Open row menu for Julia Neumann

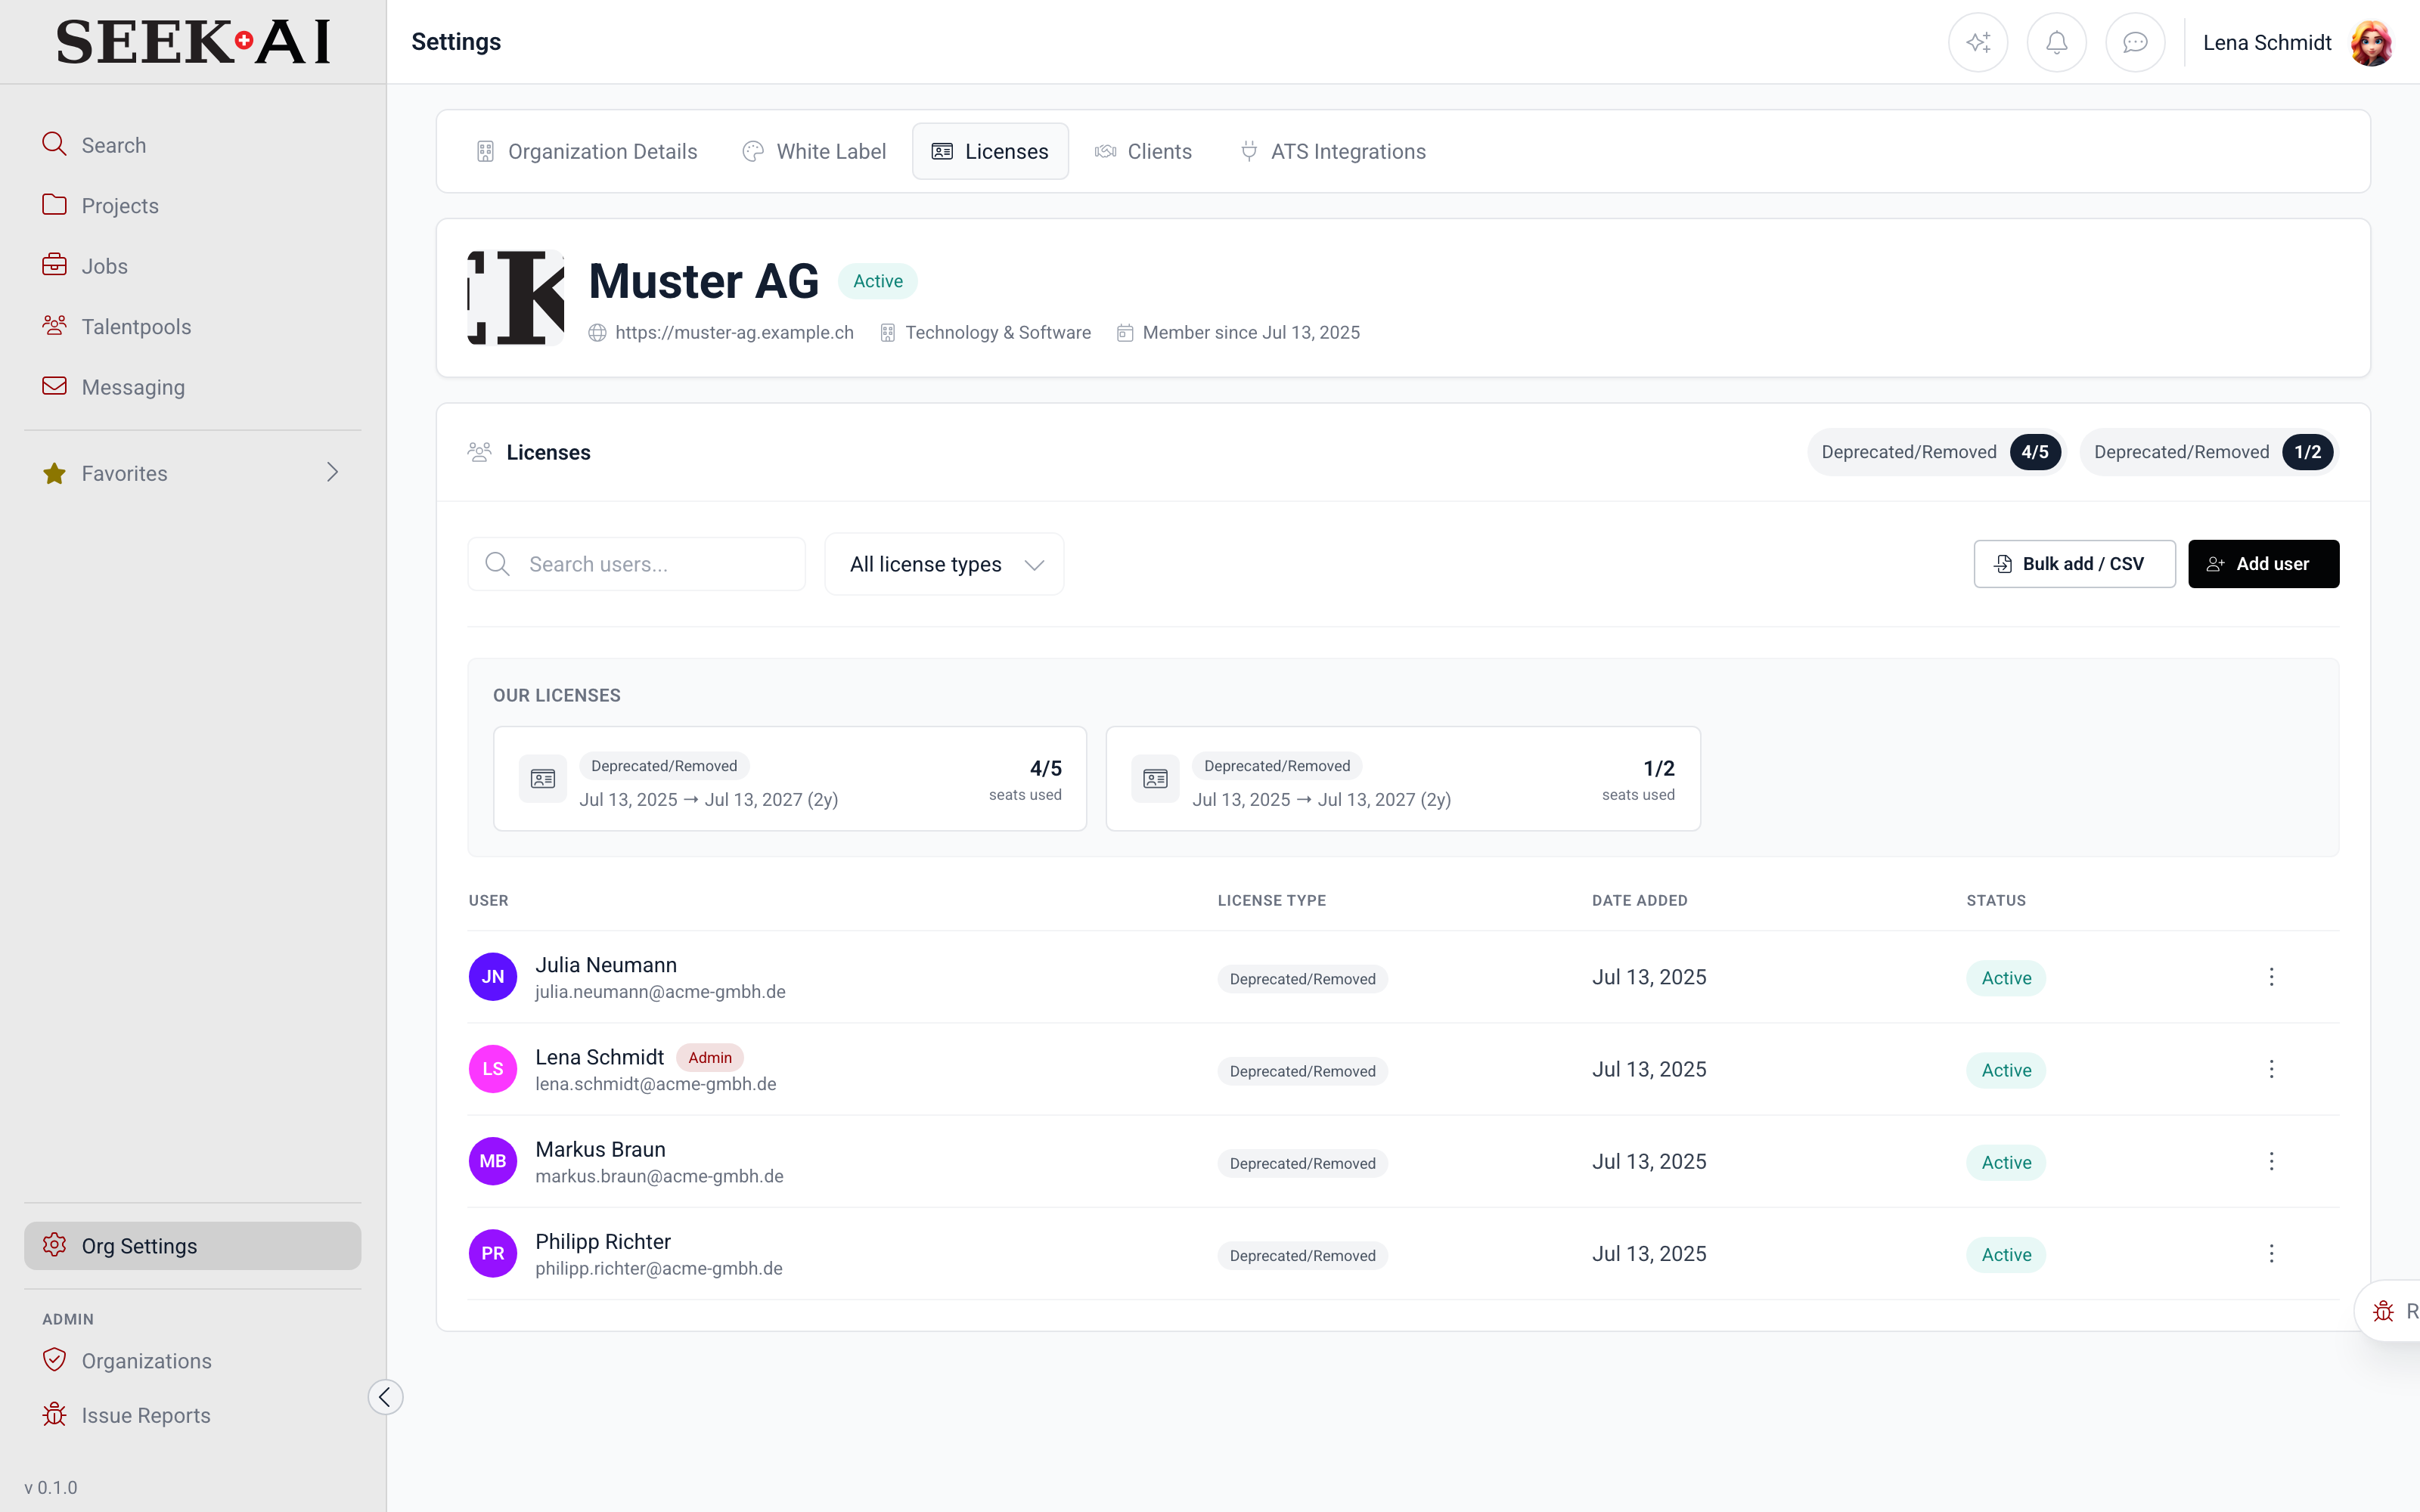tap(2271, 977)
